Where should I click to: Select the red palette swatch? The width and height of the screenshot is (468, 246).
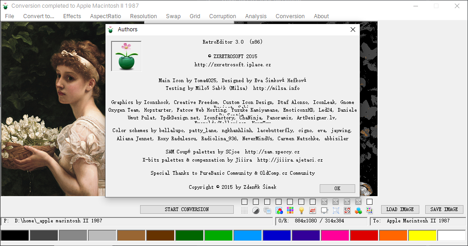coord(364,235)
